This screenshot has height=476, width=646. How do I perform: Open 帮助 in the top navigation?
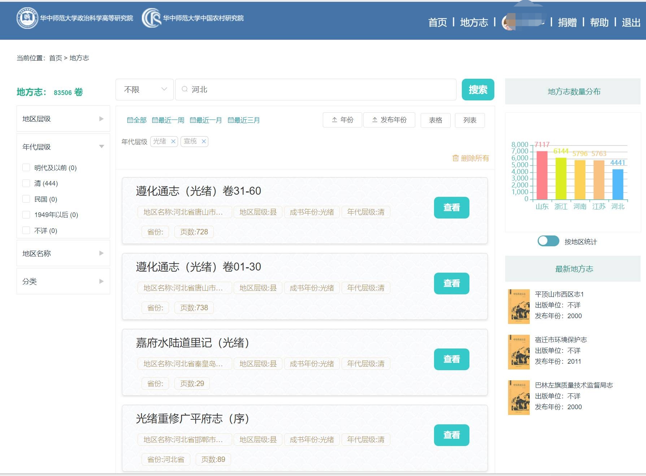pos(599,22)
